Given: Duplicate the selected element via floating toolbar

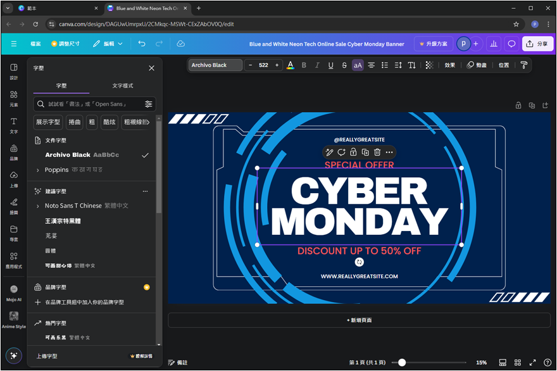Looking at the screenshot, I should [365, 152].
